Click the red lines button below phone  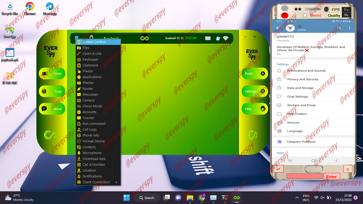[x=348, y=169]
